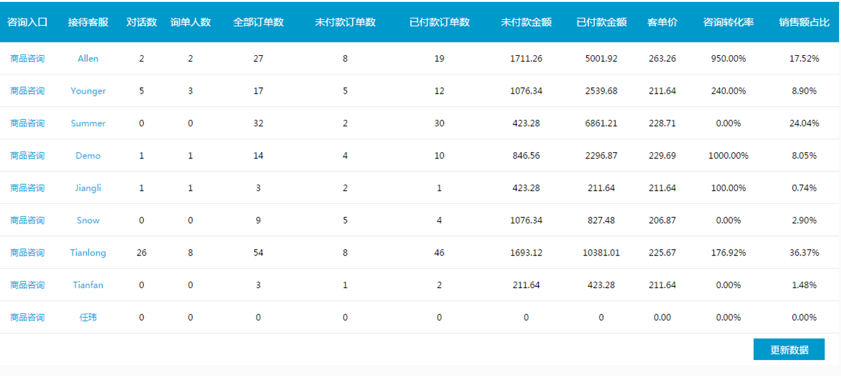Click the 未付款订单数 column header
Viewport: 841px width, 376px height.
[x=345, y=22]
